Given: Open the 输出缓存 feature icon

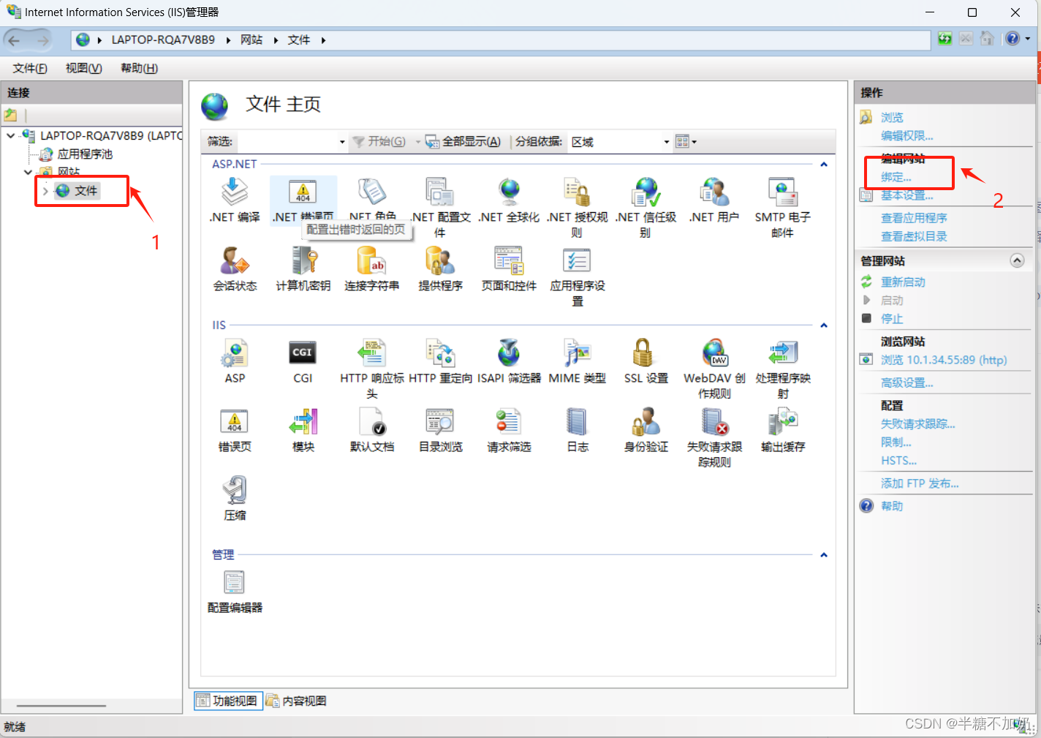Looking at the screenshot, I should point(782,422).
